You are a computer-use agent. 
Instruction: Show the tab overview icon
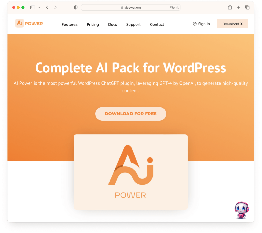pos(247,7)
